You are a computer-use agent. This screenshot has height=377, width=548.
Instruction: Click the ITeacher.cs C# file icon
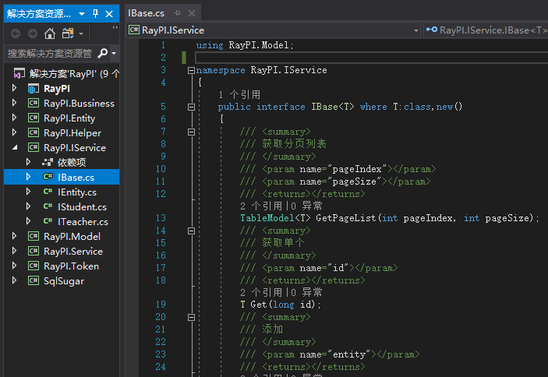click(48, 221)
